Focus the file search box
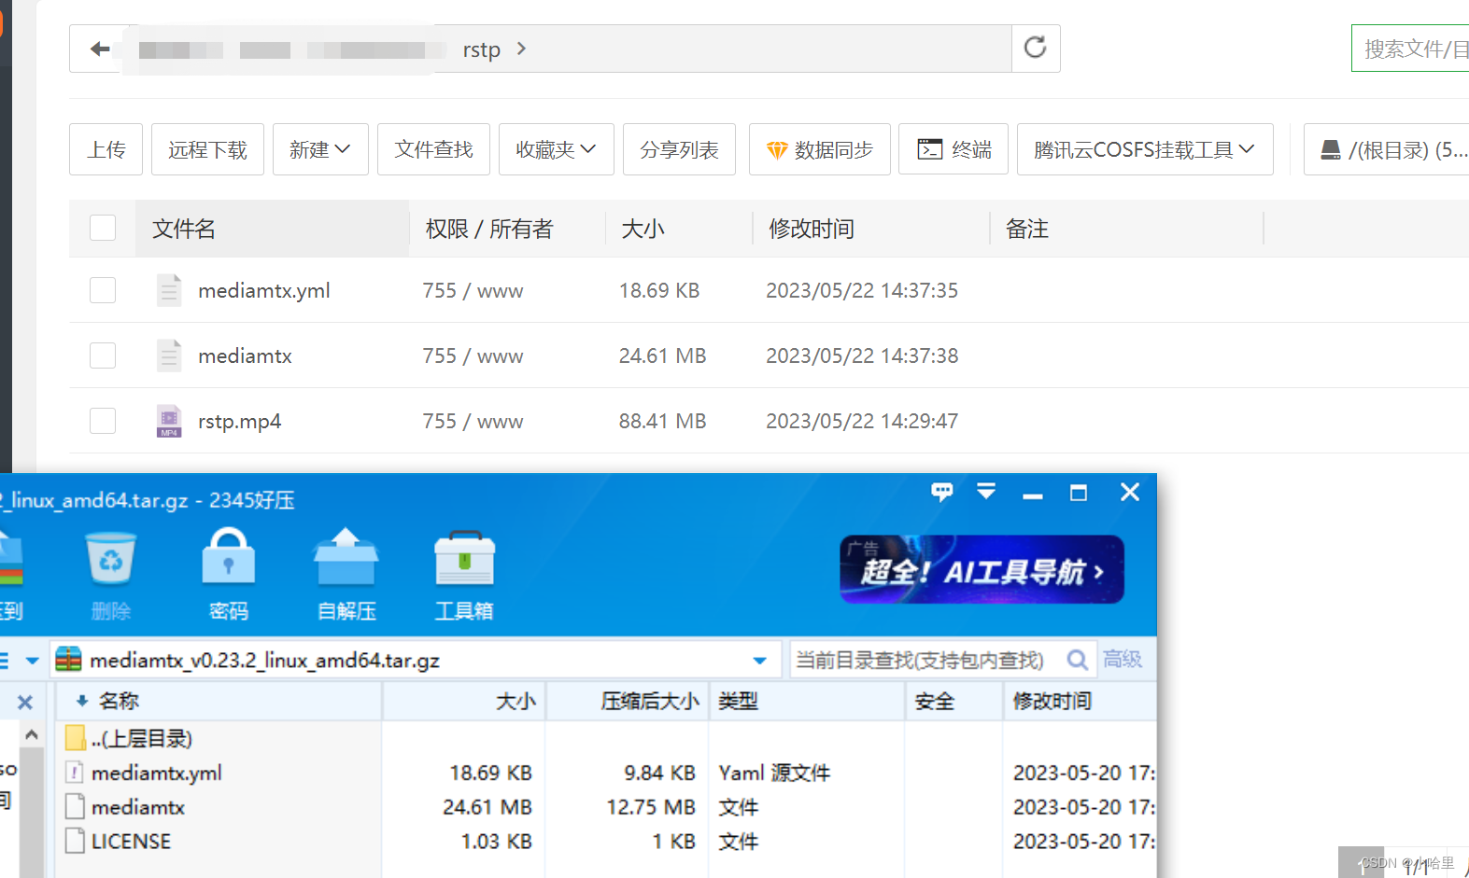The image size is (1469, 878). pyautogui.click(x=1412, y=49)
